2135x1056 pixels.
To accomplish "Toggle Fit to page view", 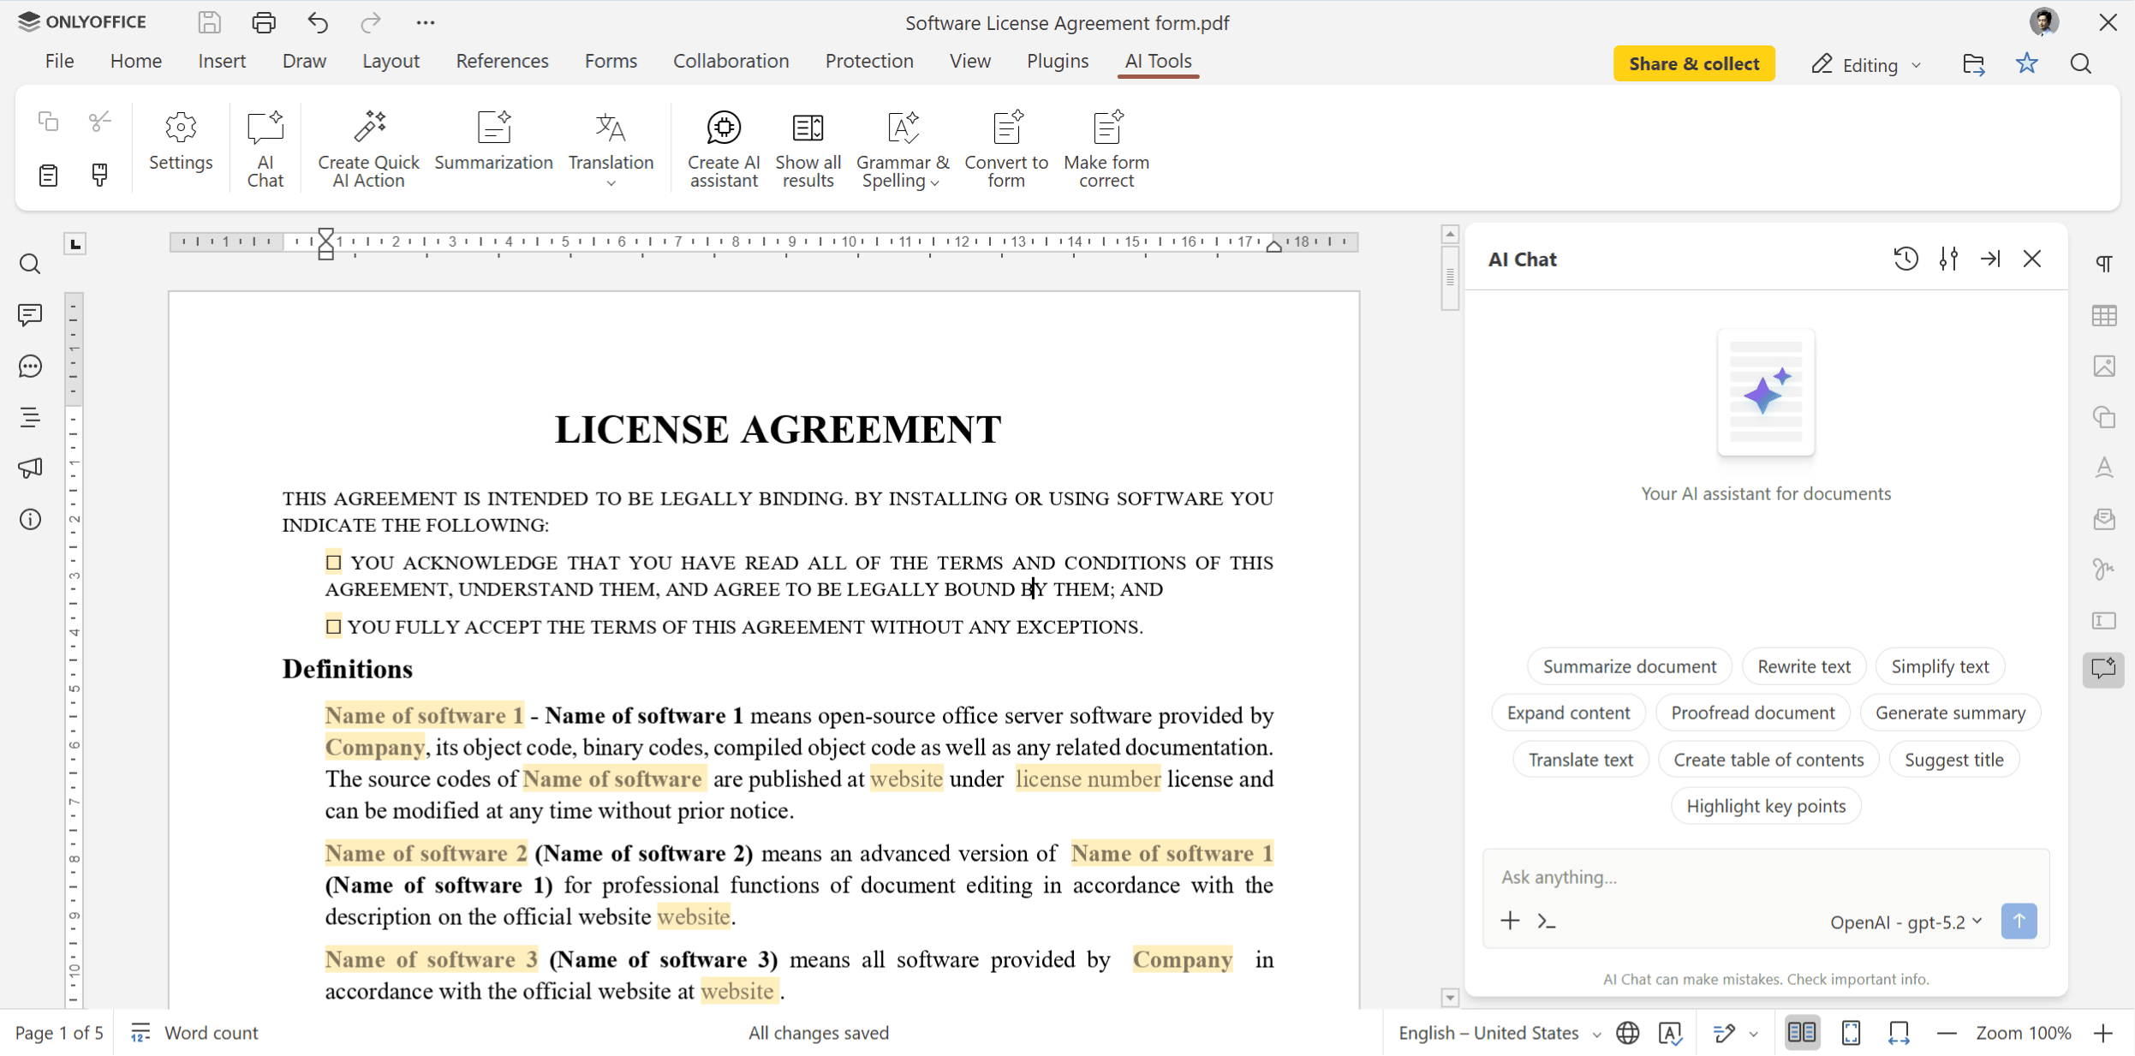I will click(x=1851, y=1033).
